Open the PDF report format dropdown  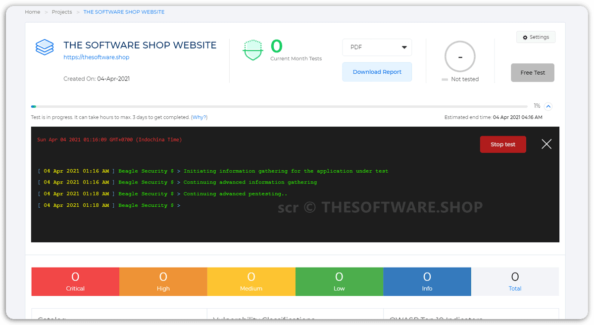pyautogui.click(x=377, y=47)
